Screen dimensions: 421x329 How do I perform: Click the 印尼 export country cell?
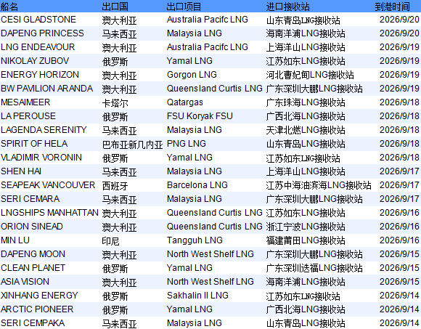pyautogui.click(x=110, y=240)
